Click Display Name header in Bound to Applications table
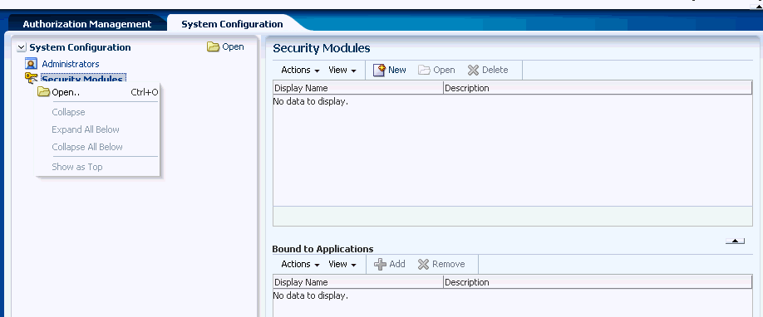763x317 pixels. pos(358,282)
